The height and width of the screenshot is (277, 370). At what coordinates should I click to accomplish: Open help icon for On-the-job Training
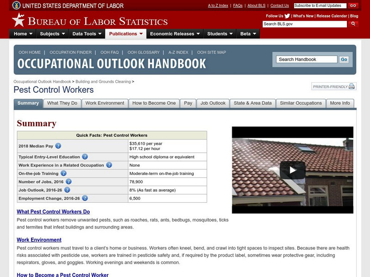coord(63,174)
